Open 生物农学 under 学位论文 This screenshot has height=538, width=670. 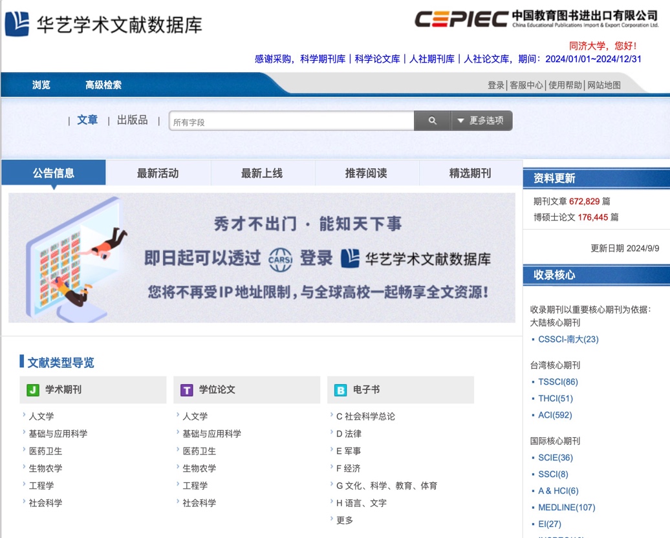200,468
